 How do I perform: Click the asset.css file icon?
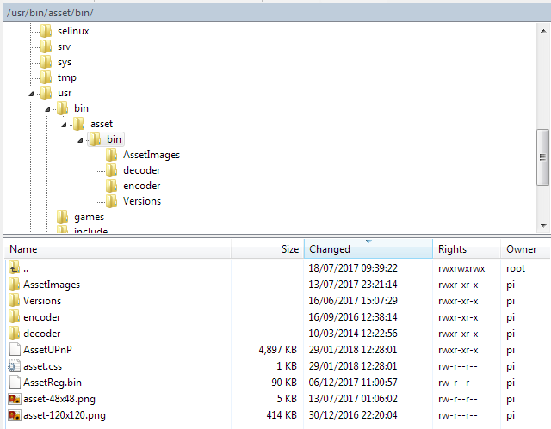(14, 366)
